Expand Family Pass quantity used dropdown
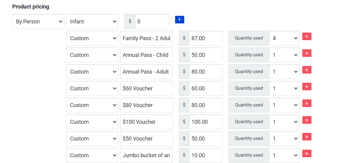This screenshot has width=345, height=163. [x=284, y=38]
